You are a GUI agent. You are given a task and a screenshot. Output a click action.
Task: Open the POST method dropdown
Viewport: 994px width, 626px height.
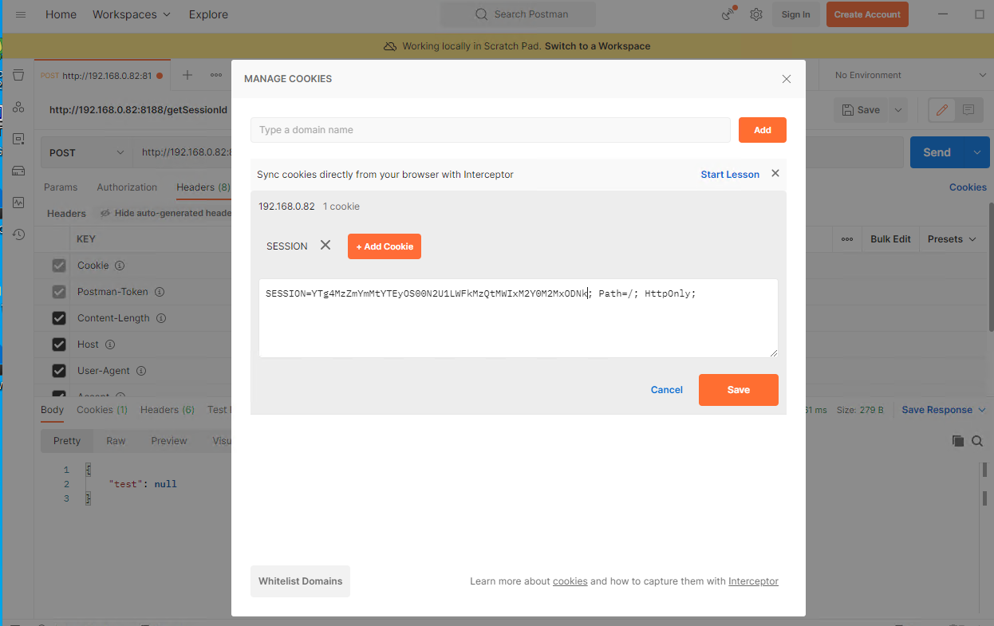click(x=87, y=152)
